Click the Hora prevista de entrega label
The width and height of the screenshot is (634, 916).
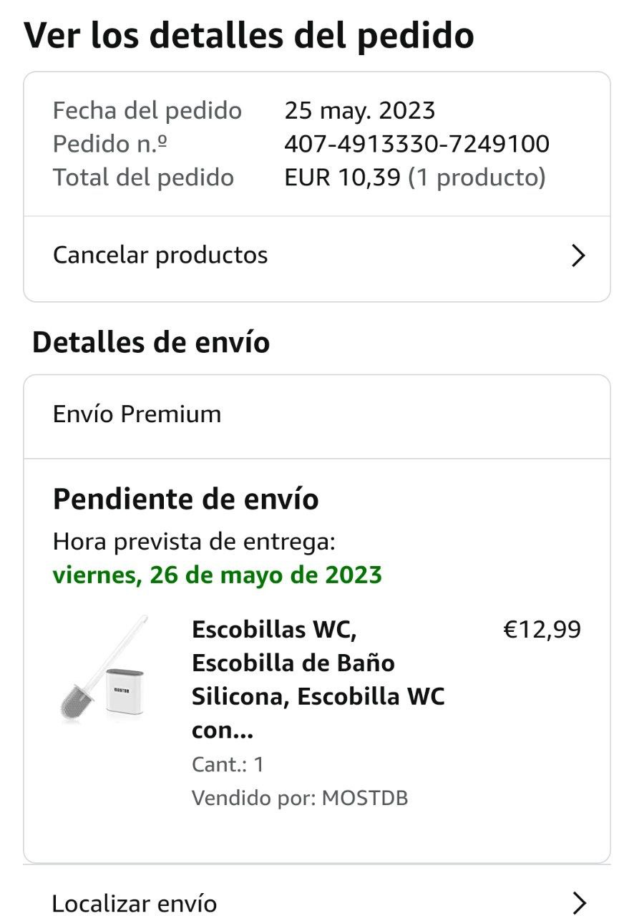tap(194, 542)
